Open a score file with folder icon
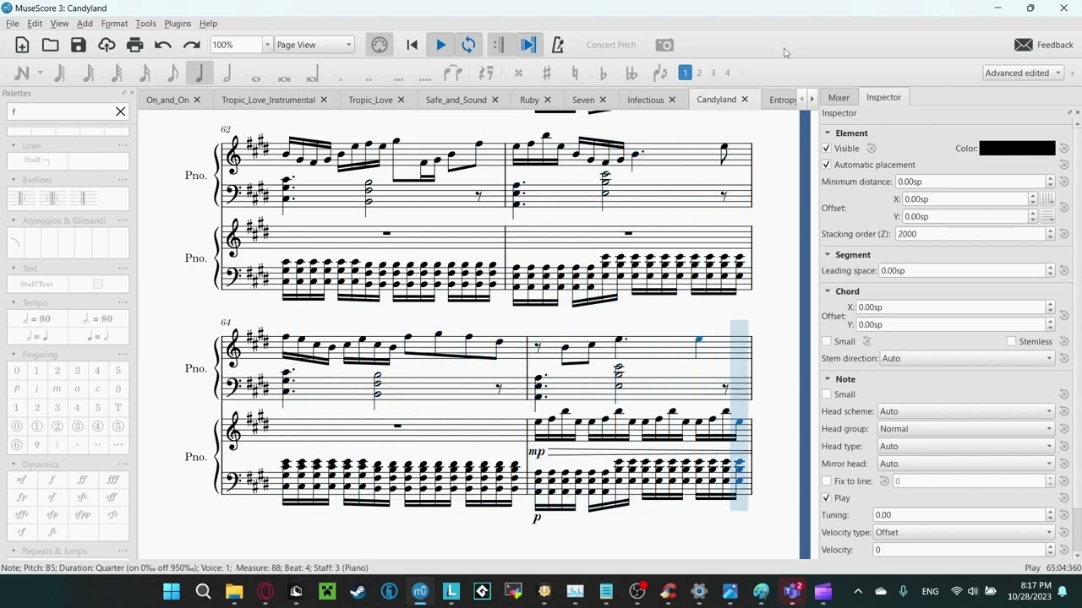The height and width of the screenshot is (608, 1082). [51, 45]
